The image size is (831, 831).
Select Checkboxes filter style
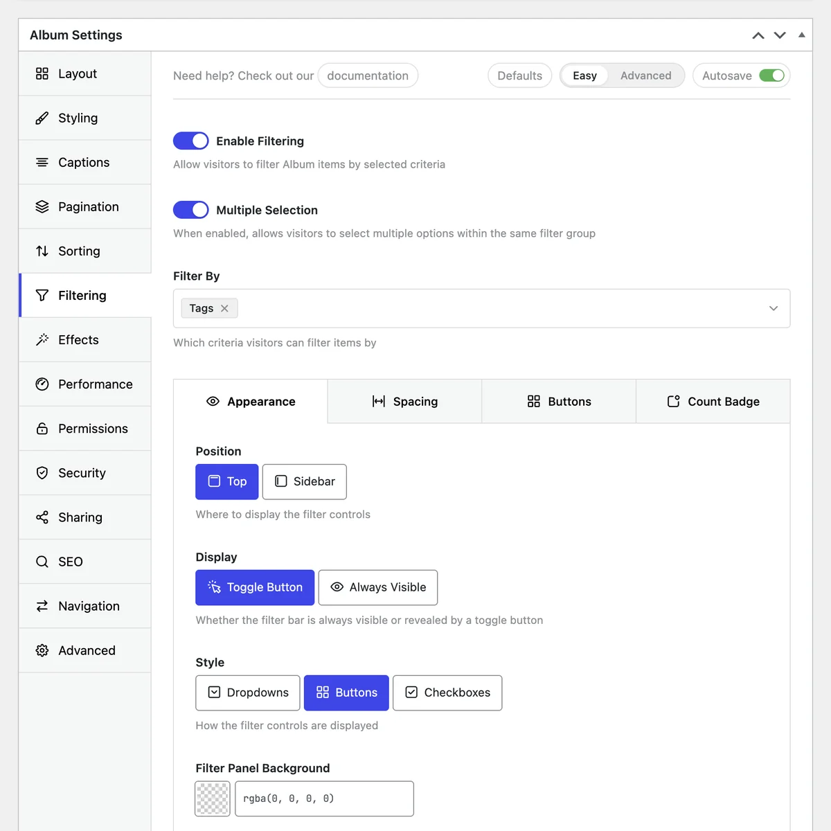(x=447, y=692)
